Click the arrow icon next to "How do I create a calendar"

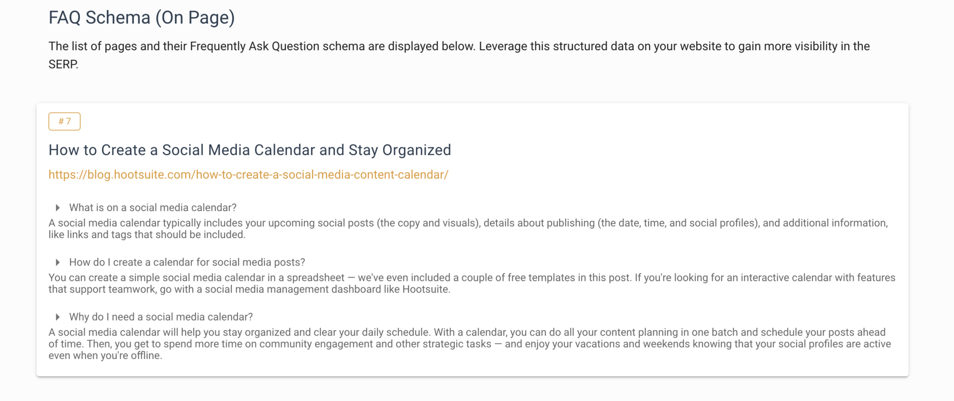57,262
